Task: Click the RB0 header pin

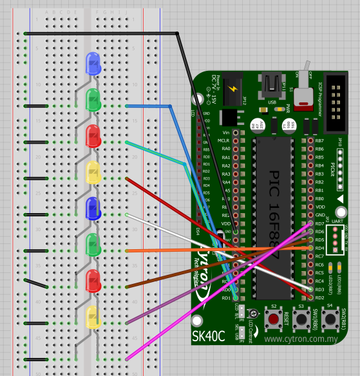Action: click(x=310, y=198)
